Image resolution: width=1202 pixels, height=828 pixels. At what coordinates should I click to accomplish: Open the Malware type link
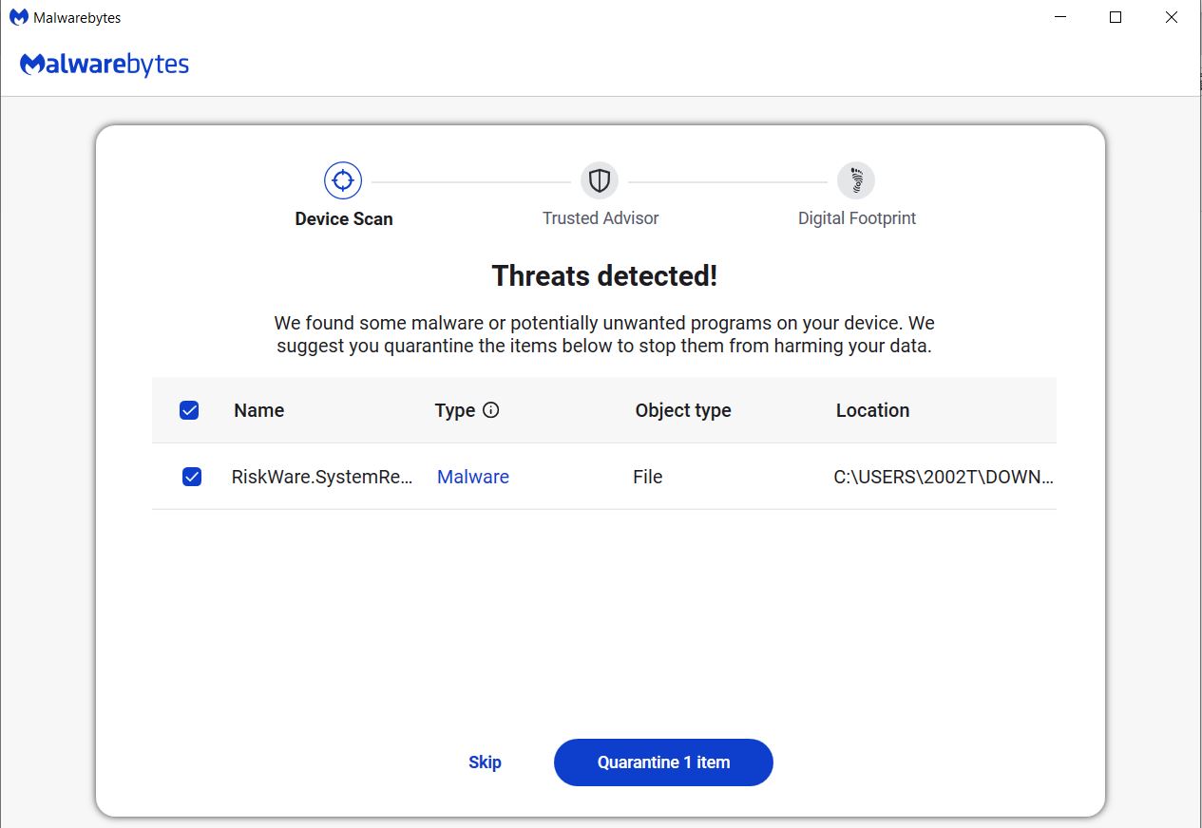click(x=473, y=477)
